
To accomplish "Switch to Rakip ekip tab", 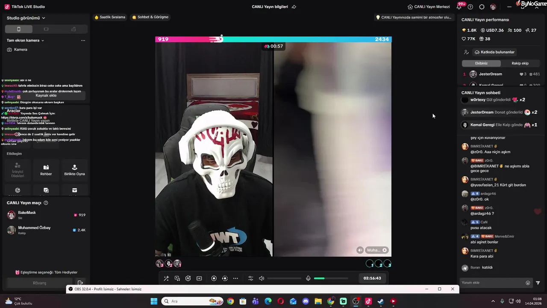I will pos(520,63).
